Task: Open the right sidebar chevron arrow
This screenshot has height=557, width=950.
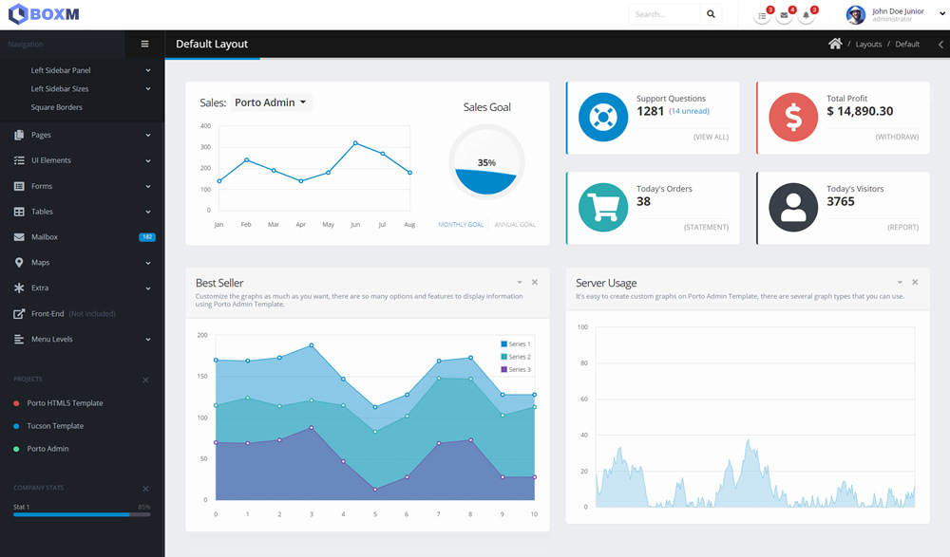Action: [940, 45]
